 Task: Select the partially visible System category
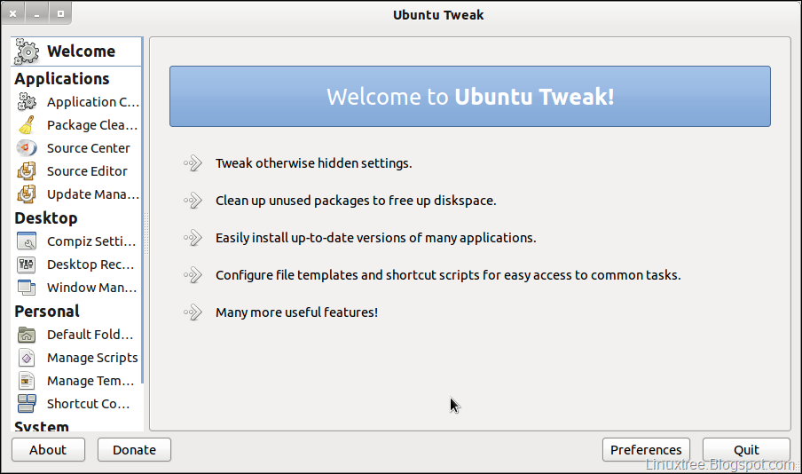42,426
